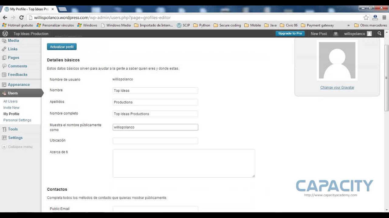Open the Hotmail gratuito bookmark
The height and width of the screenshot is (218, 389).
tap(18, 25)
